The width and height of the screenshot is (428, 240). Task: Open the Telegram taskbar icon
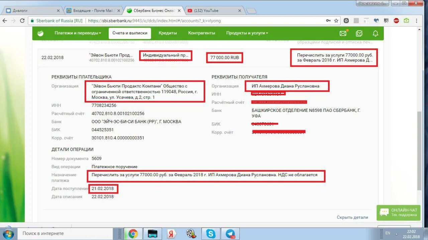click(x=230, y=233)
